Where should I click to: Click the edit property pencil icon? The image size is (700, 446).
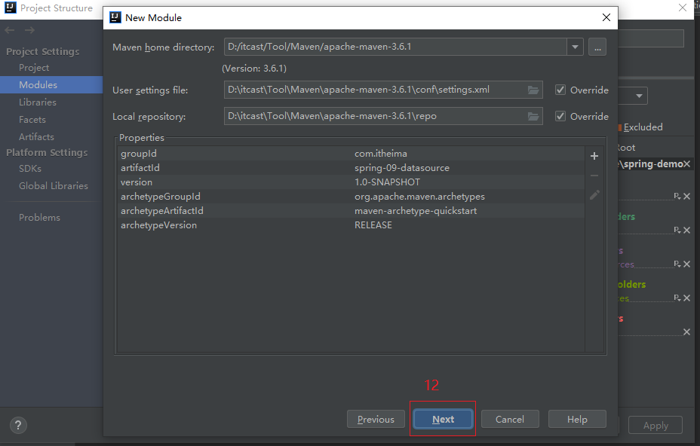[594, 195]
